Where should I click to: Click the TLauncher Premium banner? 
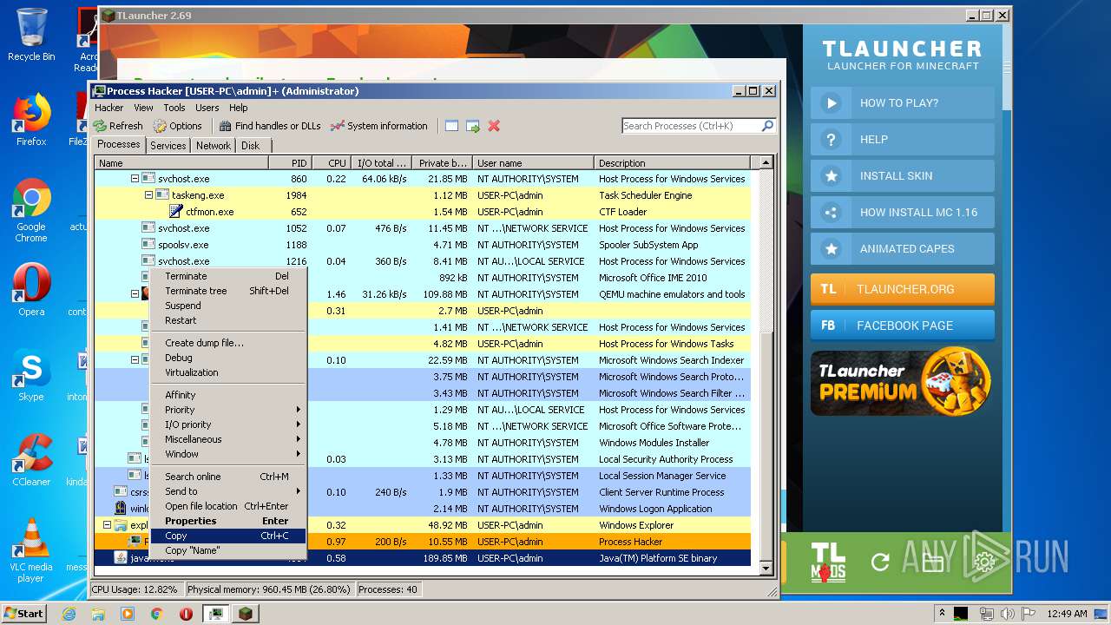pos(901,382)
